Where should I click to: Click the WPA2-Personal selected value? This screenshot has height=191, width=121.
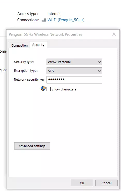(59, 62)
